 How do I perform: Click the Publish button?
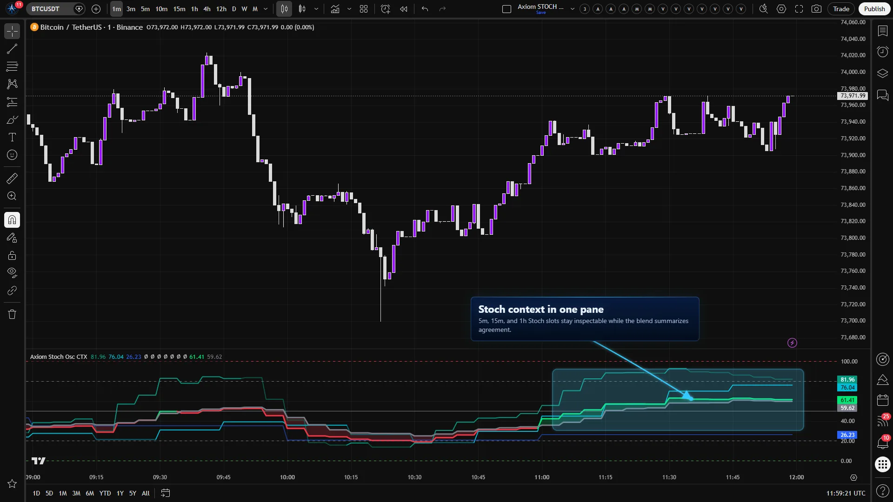coord(874,9)
